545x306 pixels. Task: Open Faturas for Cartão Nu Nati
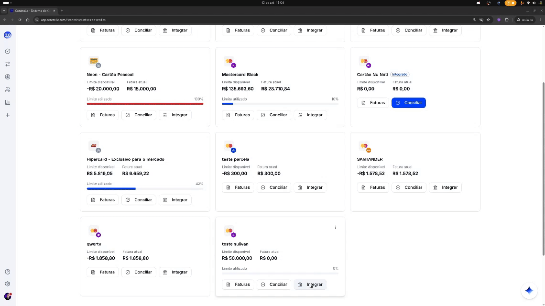pyautogui.click(x=373, y=103)
